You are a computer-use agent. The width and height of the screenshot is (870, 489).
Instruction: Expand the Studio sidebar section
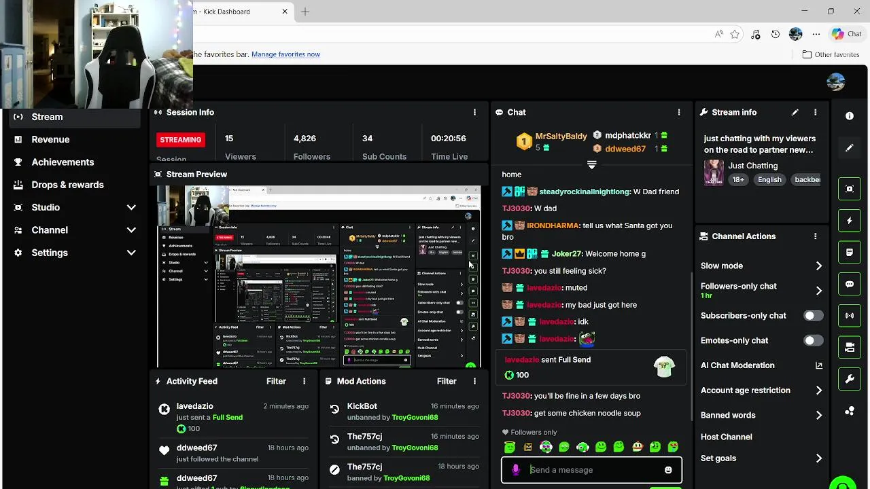(x=131, y=207)
